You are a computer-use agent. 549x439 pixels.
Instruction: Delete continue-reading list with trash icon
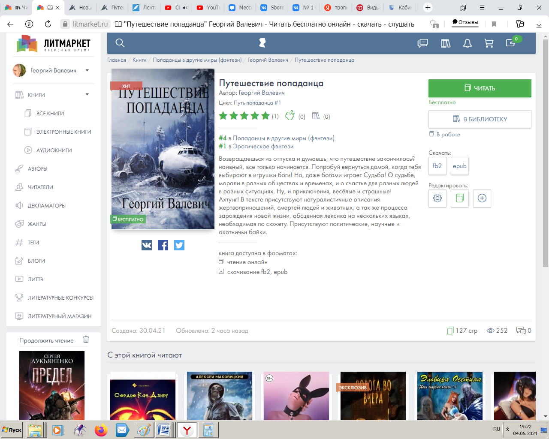(86, 340)
